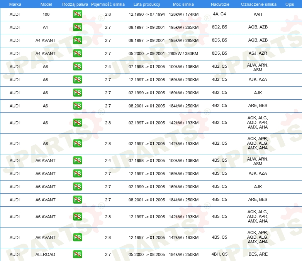The image size is (302, 261).
Task: Click the body code '8D2, B5'
Action: [219, 27]
